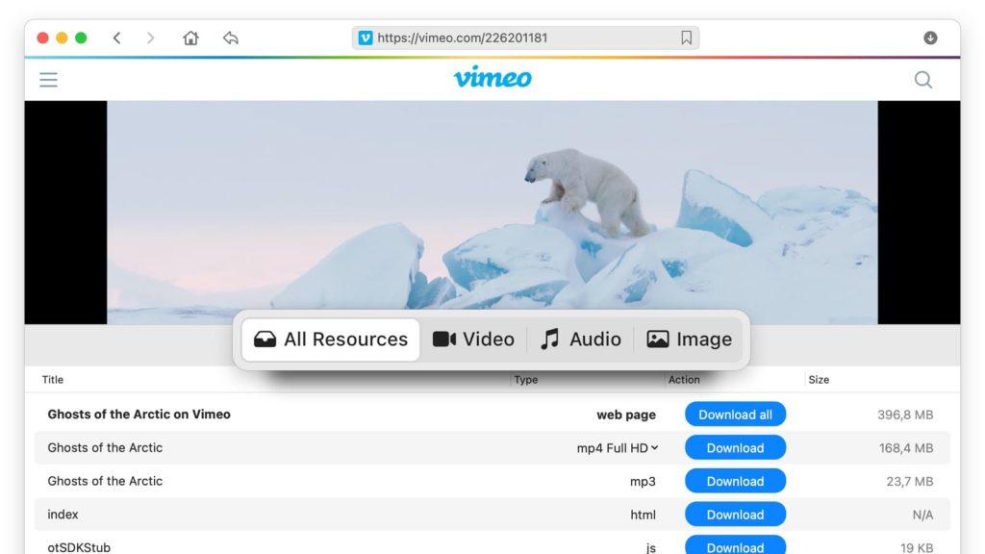This screenshot has width=985, height=554.
Task: Download the mp4 Full HD video
Action: coord(735,448)
